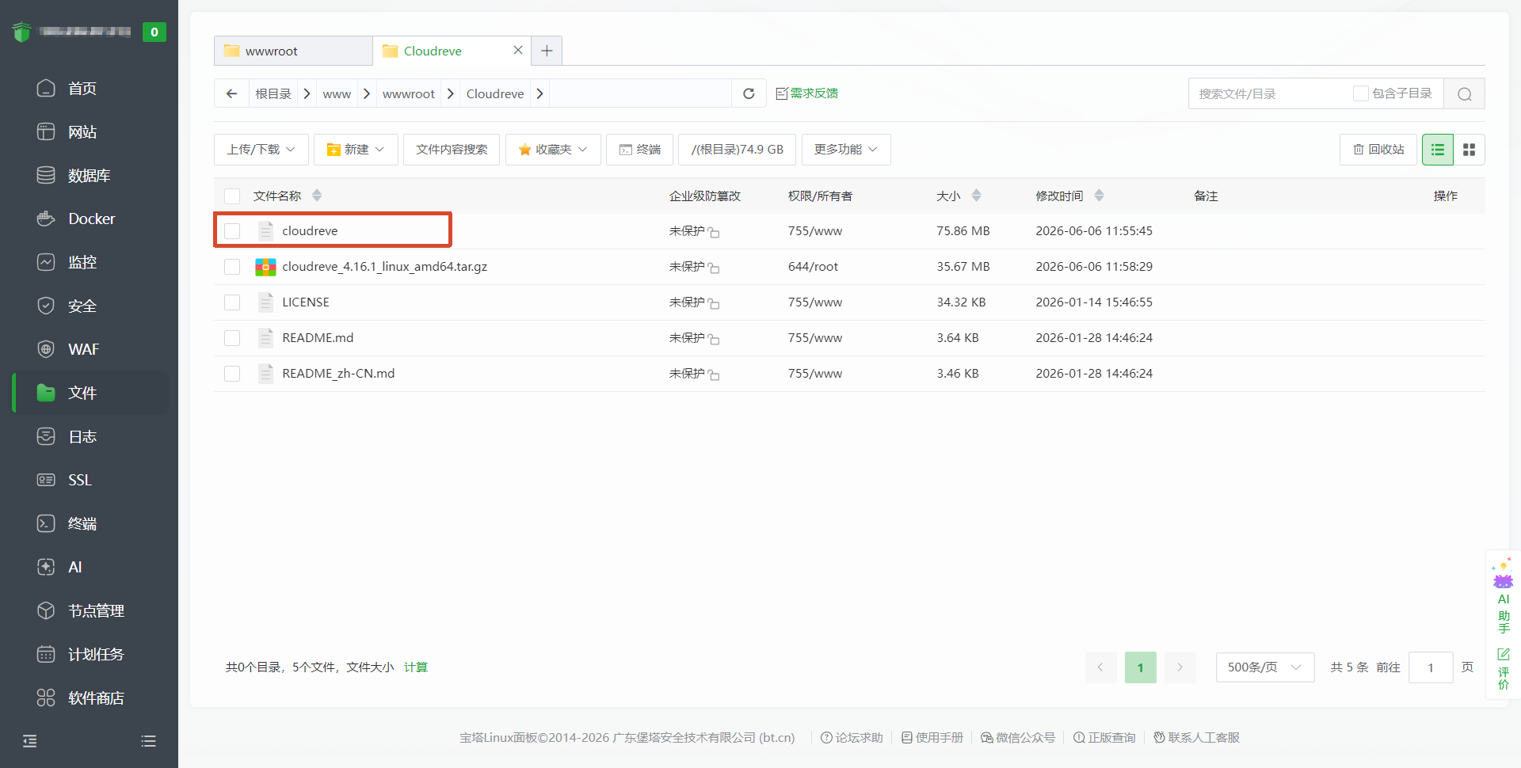Open the 日志 logs section
This screenshot has width=1521, height=768.
tap(82, 436)
